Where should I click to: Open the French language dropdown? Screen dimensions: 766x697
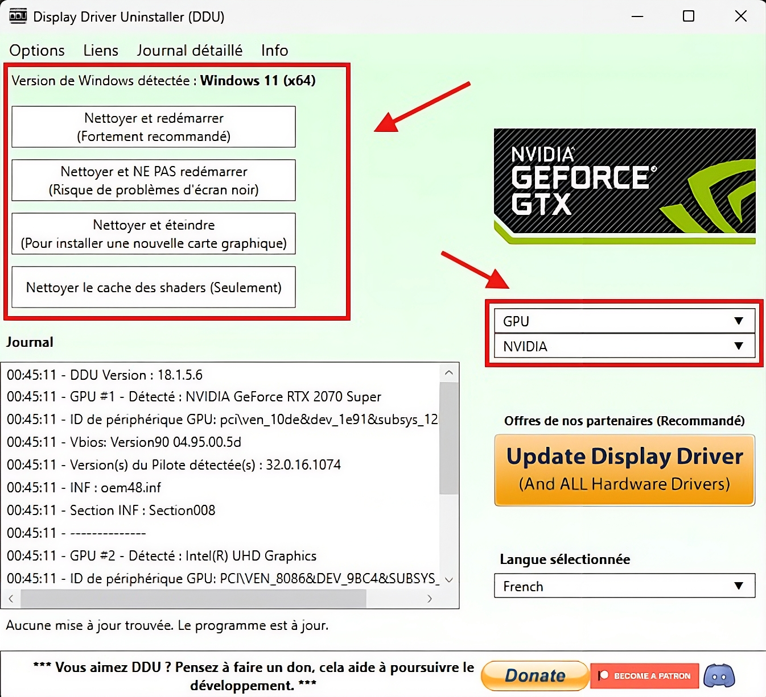[624, 586]
